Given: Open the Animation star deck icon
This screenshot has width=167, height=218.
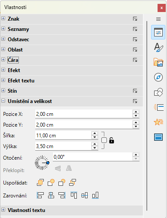Looking at the screenshot, I should click(158, 122).
